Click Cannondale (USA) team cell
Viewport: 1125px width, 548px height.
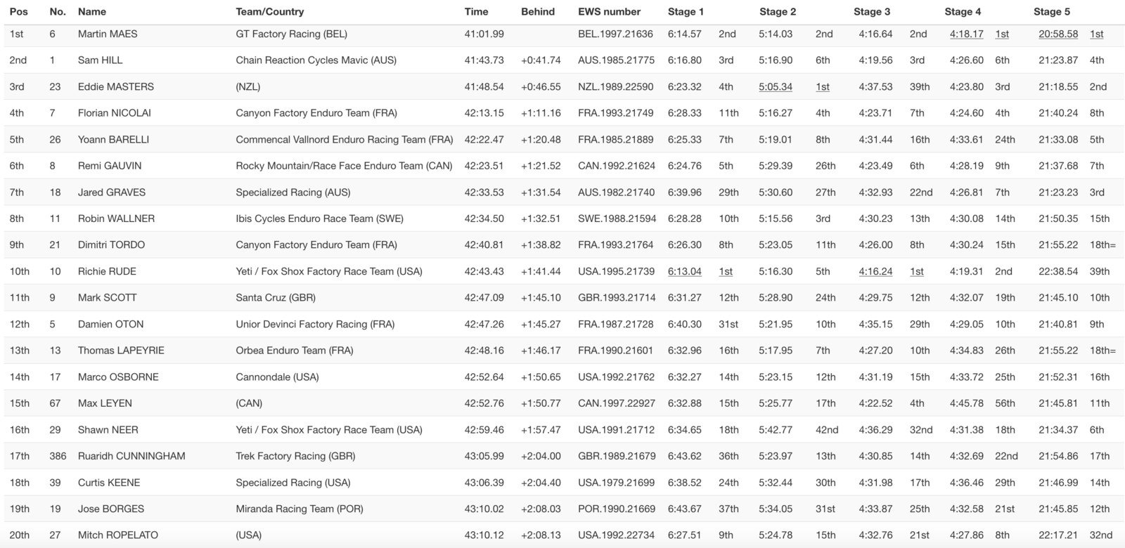[278, 377]
